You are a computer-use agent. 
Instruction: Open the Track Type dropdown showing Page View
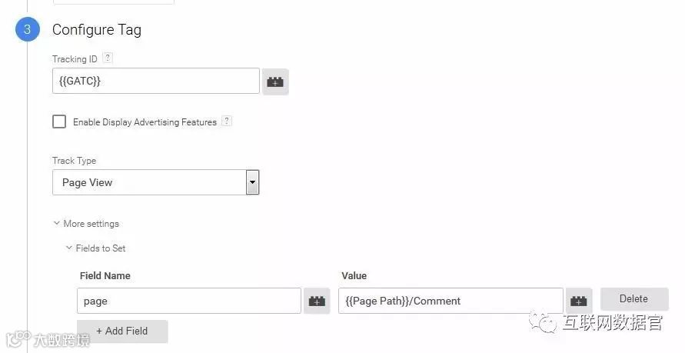pyautogui.click(x=155, y=183)
